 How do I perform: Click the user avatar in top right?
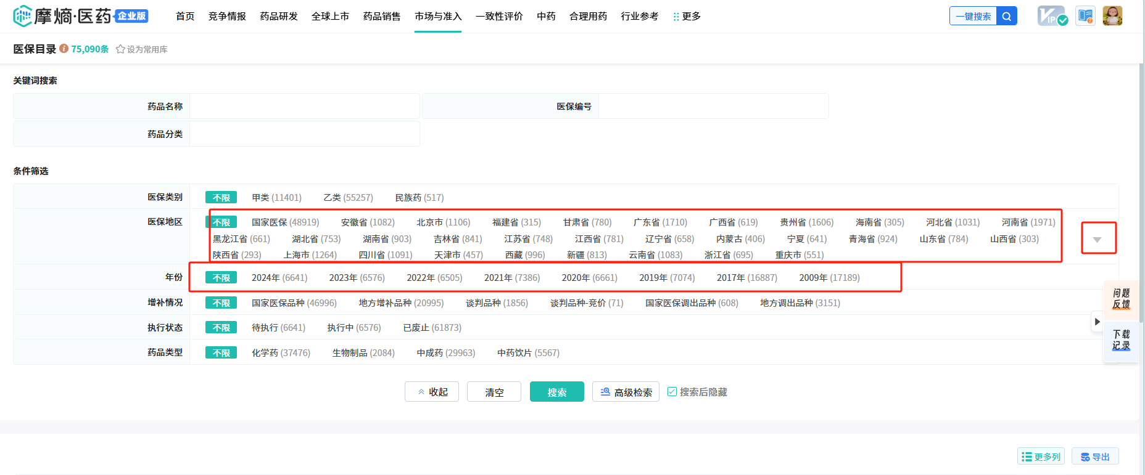pyautogui.click(x=1112, y=16)
